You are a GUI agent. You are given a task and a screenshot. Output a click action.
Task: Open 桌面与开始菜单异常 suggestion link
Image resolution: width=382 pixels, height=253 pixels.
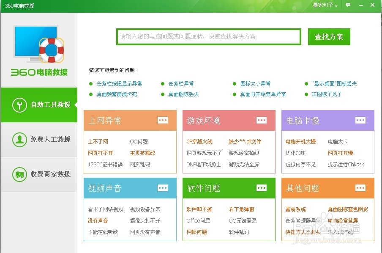pyautogui.click(x=263, y=94)
